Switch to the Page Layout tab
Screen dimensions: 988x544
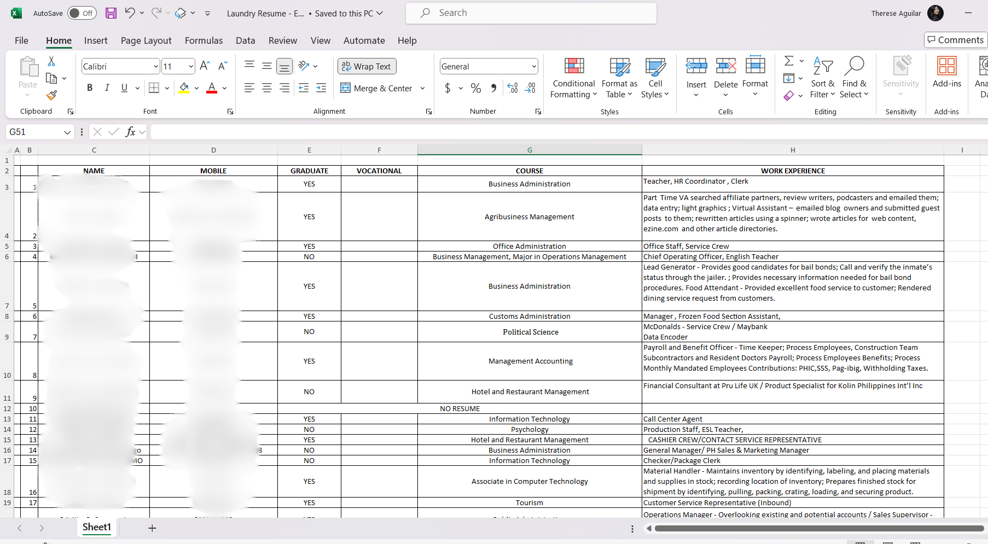146,40
